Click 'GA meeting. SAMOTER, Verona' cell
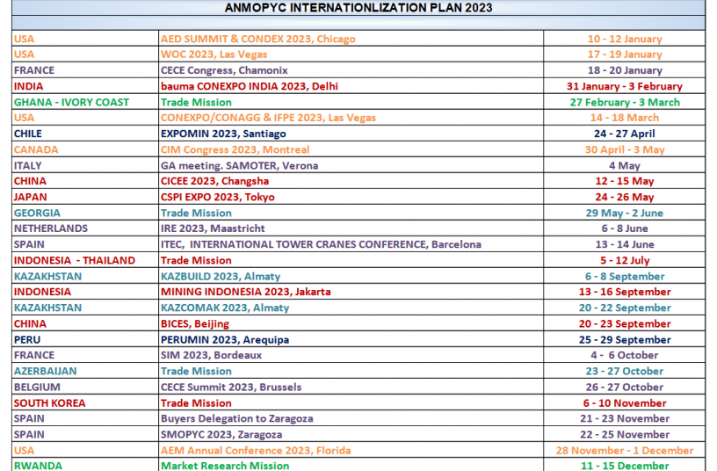The image size is (717, 471). click(x=351, y=165)
